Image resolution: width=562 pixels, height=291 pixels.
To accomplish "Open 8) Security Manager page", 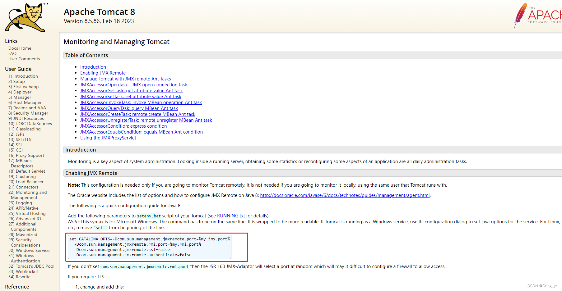I will pos(28,113).
